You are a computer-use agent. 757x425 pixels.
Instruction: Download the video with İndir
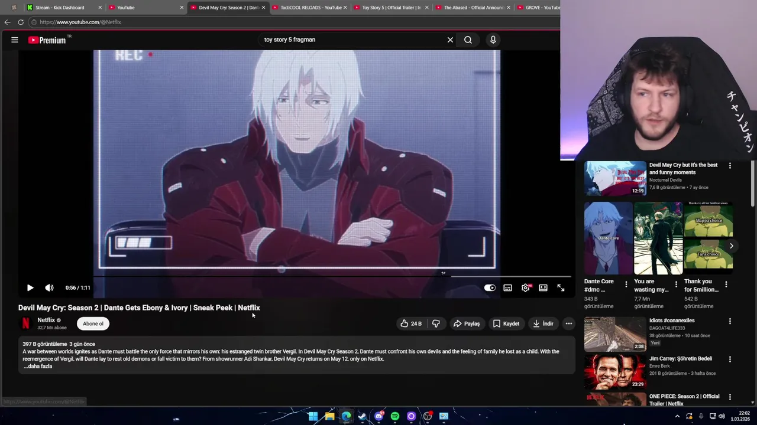(543, 323)
